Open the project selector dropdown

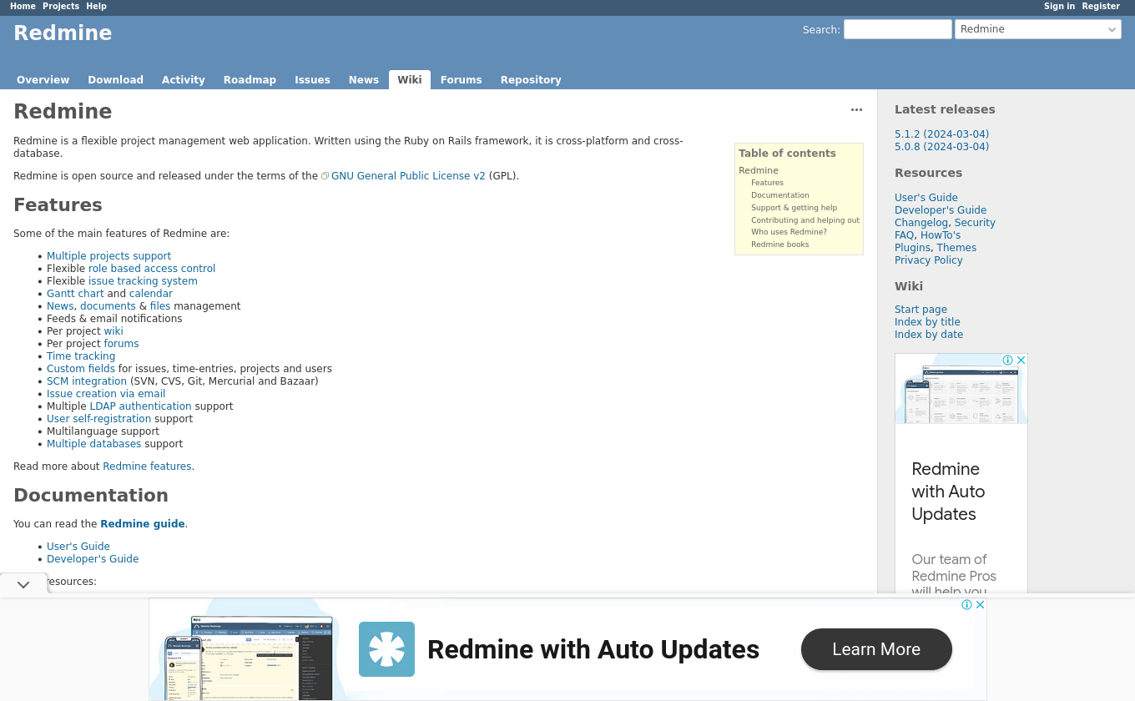[x=1038, y=29]
